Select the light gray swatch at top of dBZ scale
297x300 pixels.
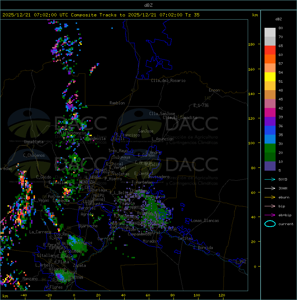point(270,32)
